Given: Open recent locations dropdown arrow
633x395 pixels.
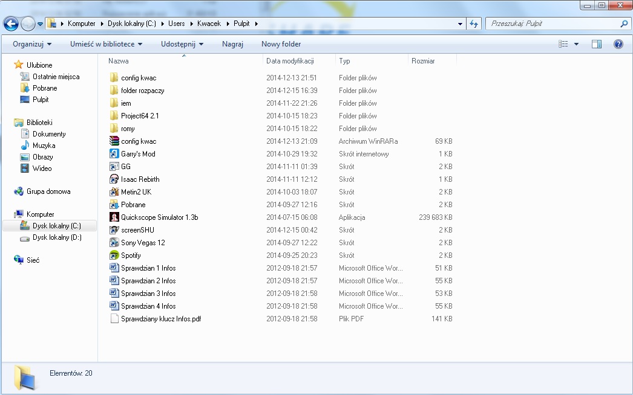Looking at the screenshot, I should (x=40, y=24).
